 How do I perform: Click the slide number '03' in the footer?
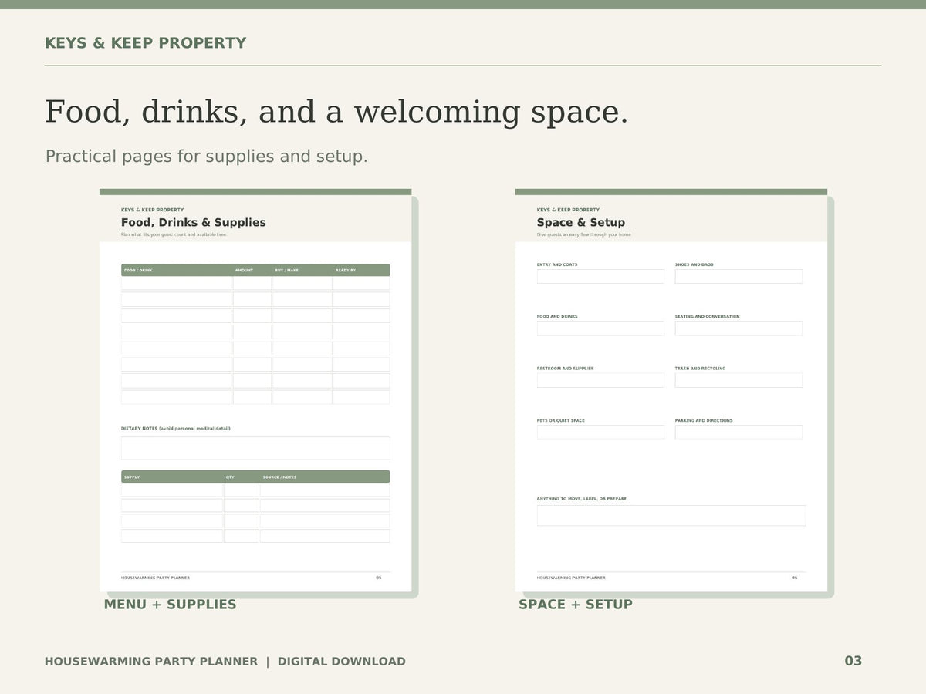853,661
